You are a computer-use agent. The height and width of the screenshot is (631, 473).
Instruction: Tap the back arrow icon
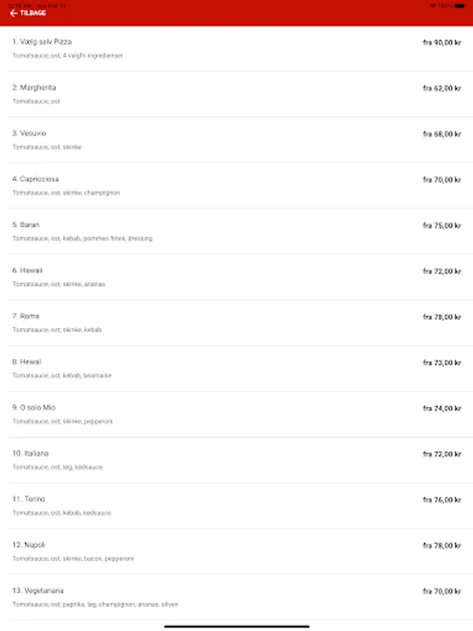pos(13,13)
